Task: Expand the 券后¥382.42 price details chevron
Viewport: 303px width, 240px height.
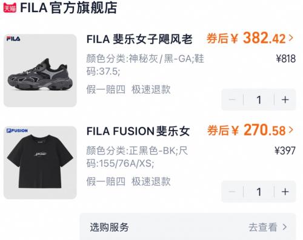Action: click(291, 38)
